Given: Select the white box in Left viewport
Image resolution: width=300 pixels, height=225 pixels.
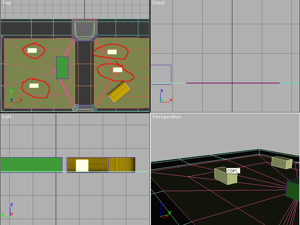Looking at the screenshot, I should pyautogui.click(x=82, y=165).
